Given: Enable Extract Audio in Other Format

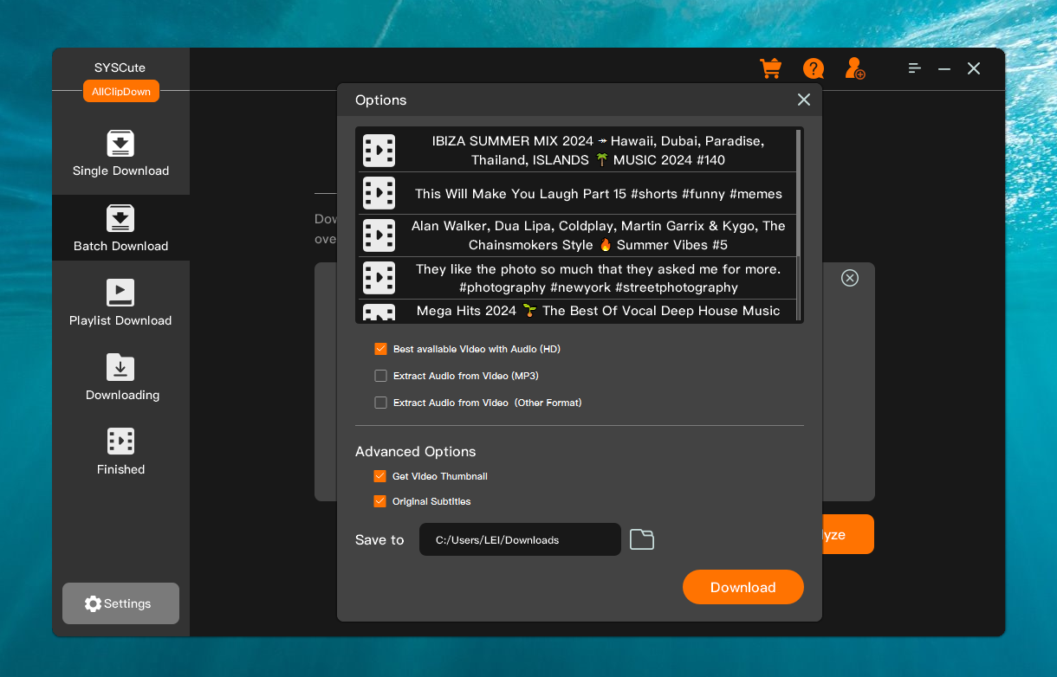Looking at the screenshot, I should tap(380, 403).
